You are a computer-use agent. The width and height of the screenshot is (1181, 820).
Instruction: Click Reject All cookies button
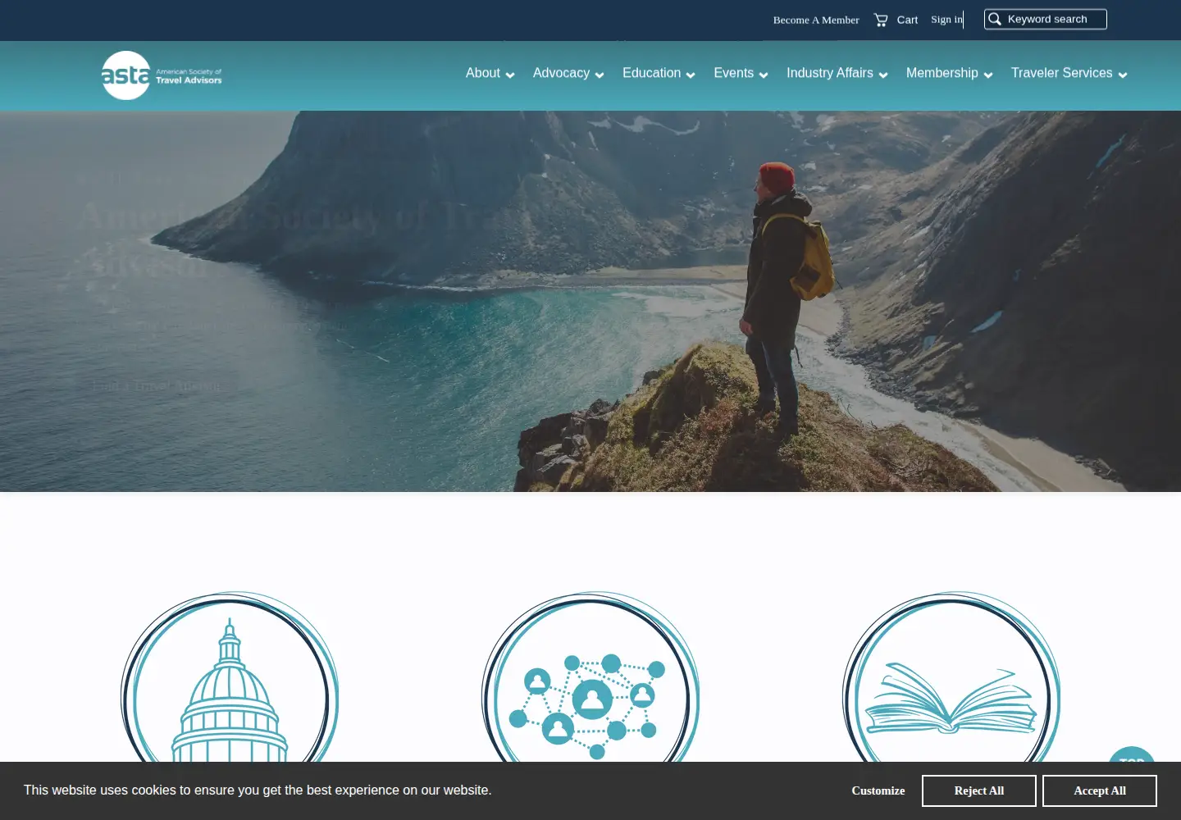[x=979, y=790]
